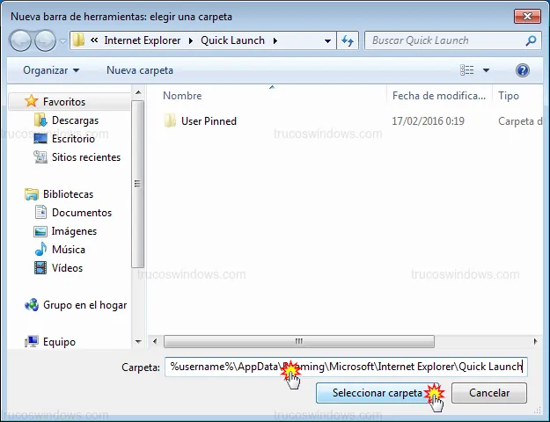The image size is (550, 422).
Task: Click the Descargas folder icon in sidebar
Action: 40,120
